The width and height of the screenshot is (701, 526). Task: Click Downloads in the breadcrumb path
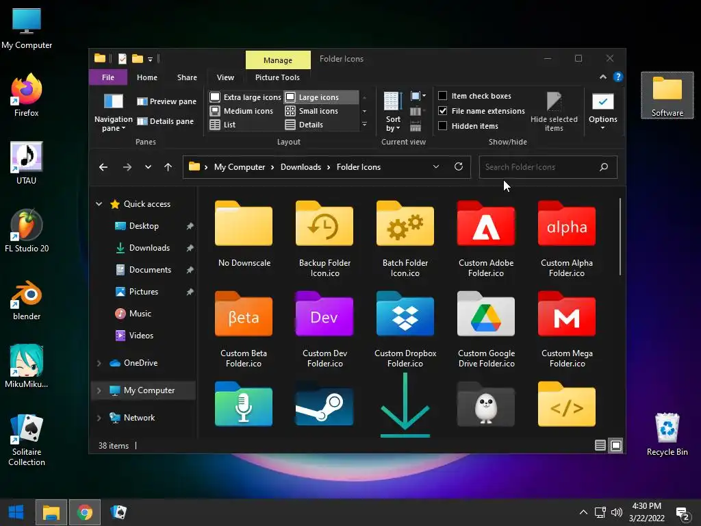tap(301, 167)
